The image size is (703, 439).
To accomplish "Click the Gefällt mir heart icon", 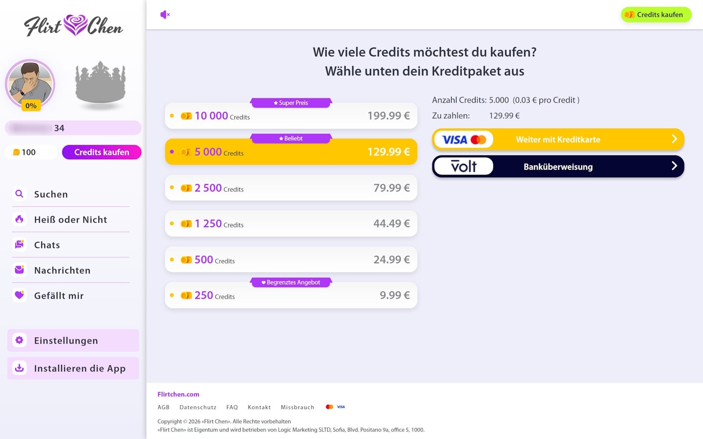I will point(20,295).
